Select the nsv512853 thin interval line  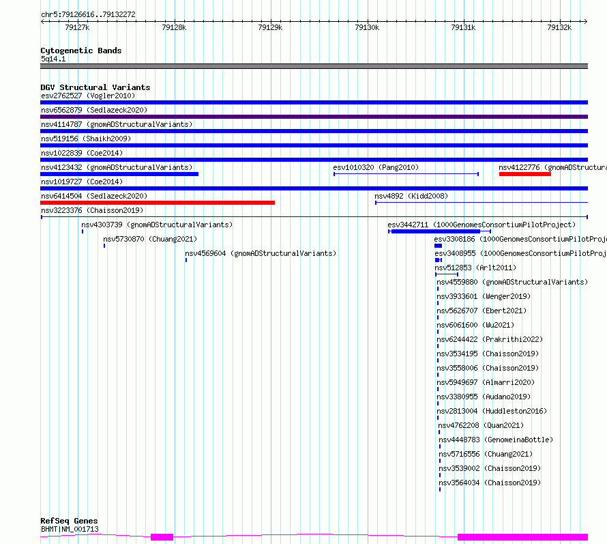pyautogui.click(x=447, y=274)
